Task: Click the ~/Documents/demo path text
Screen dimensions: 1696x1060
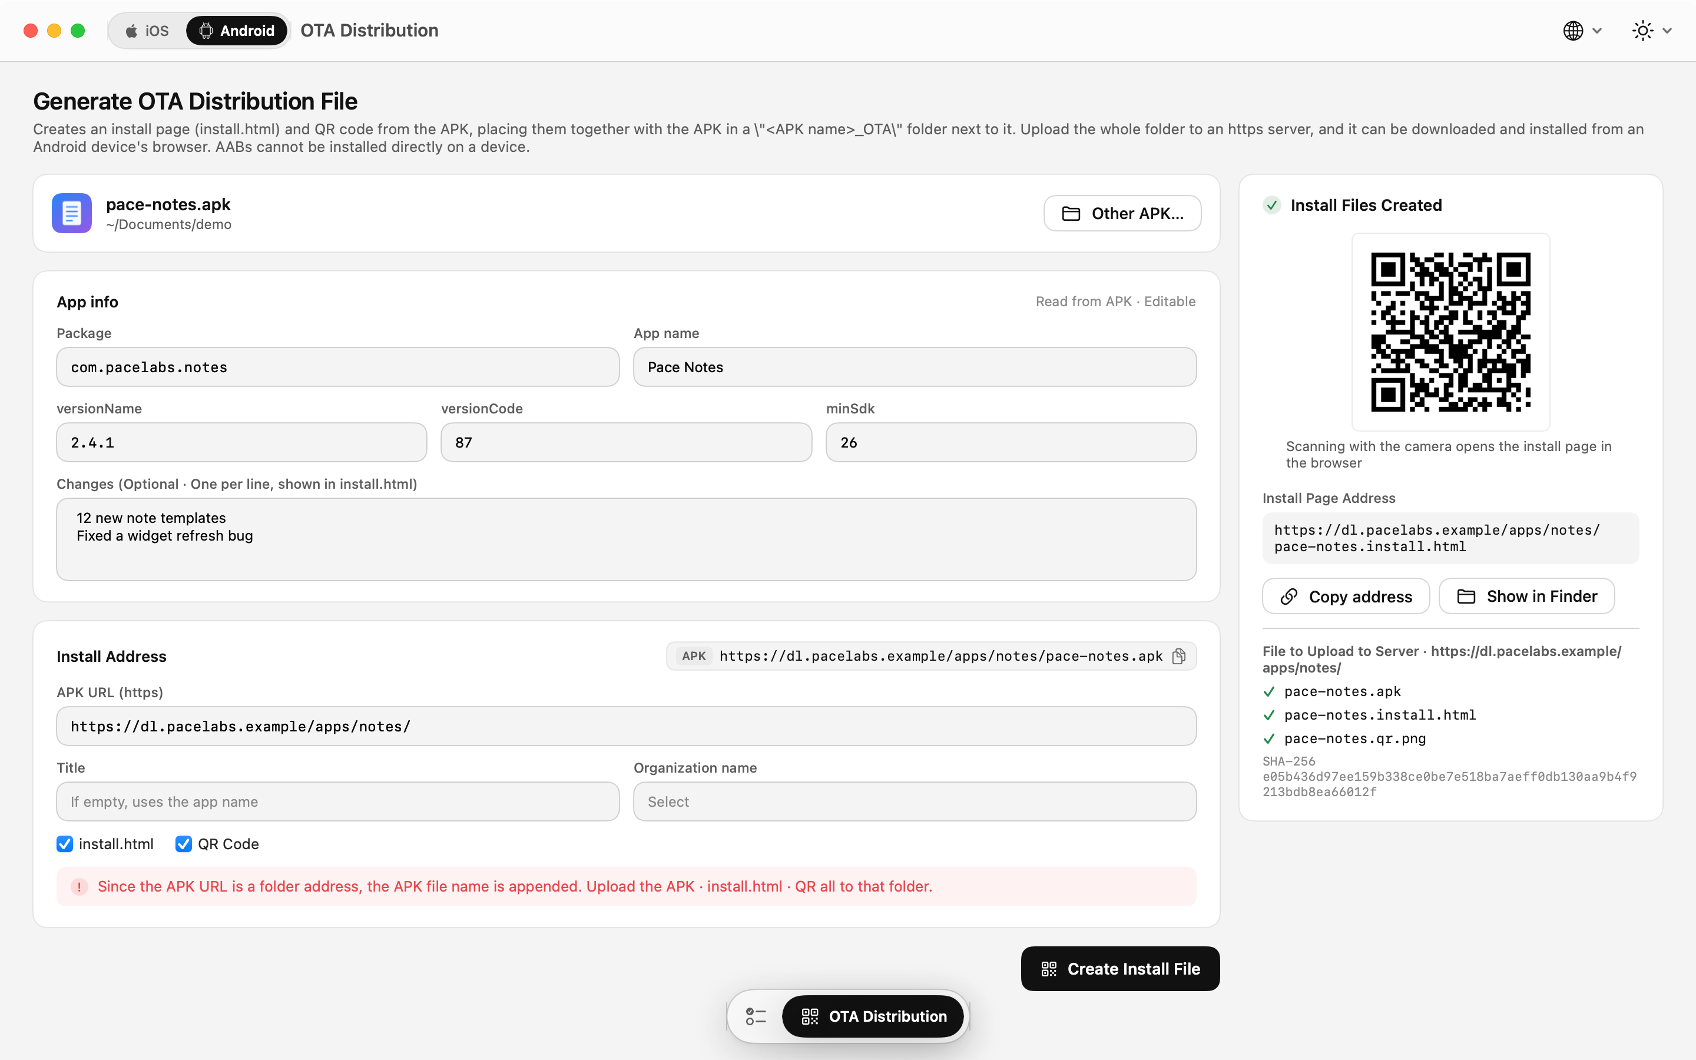Action: click(168, 224)
